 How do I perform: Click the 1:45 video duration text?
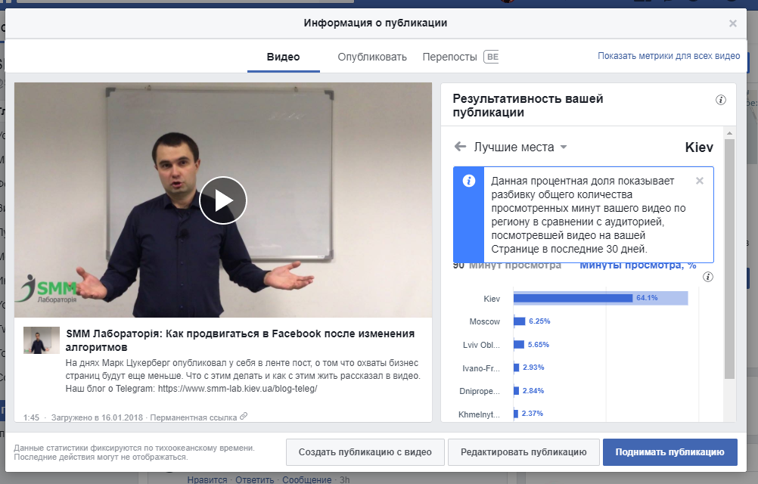[32, 417]
